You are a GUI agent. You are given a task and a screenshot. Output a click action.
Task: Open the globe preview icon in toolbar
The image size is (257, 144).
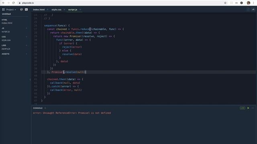[x=21, y=10]
